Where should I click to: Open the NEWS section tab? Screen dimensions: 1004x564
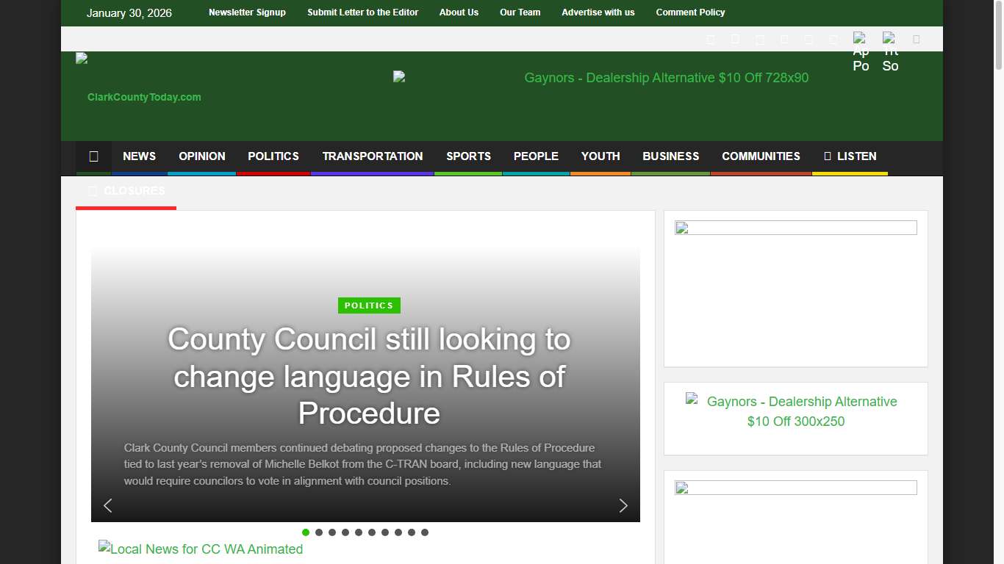[x=139, y=156]
